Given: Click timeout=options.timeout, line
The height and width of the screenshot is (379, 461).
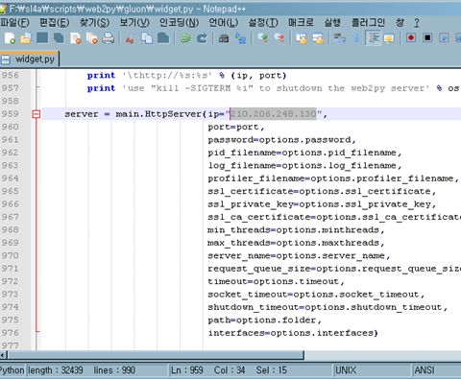Looking at the screenshot, I should [276, 281].
